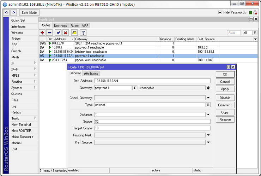Expand the Check Gateway field arrow

click(x=208, y=98)
